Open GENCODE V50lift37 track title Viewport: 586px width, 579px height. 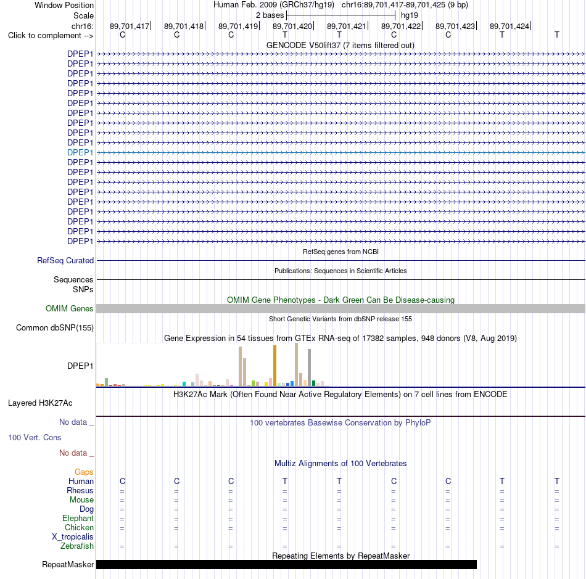340,45
